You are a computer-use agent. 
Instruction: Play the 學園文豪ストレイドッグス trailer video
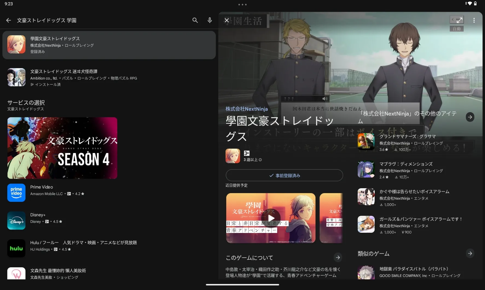(271, 218)
